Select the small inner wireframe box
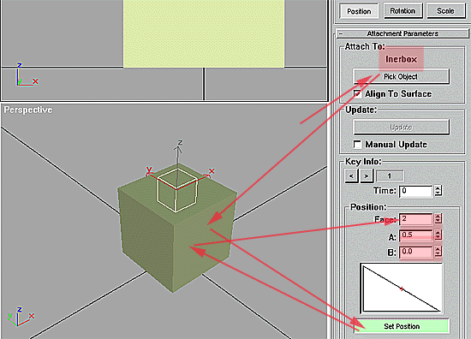The height and width of the screenshot is (339, 471). click(x=177, y=190)
